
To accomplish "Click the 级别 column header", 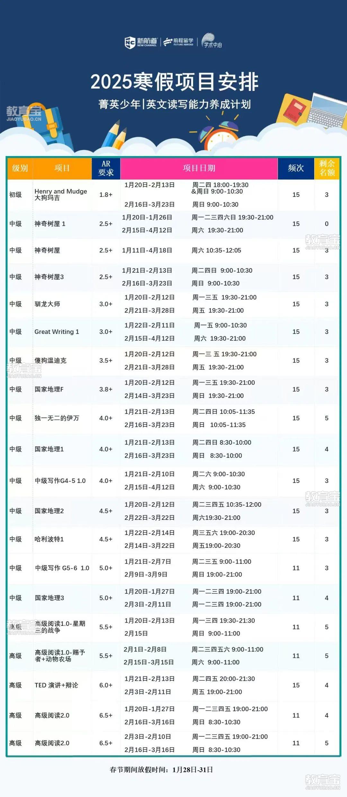I will point(20,168).
